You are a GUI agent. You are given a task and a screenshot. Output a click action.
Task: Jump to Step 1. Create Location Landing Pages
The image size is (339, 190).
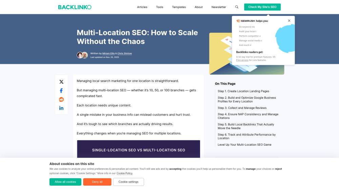(x=243, y=91)
